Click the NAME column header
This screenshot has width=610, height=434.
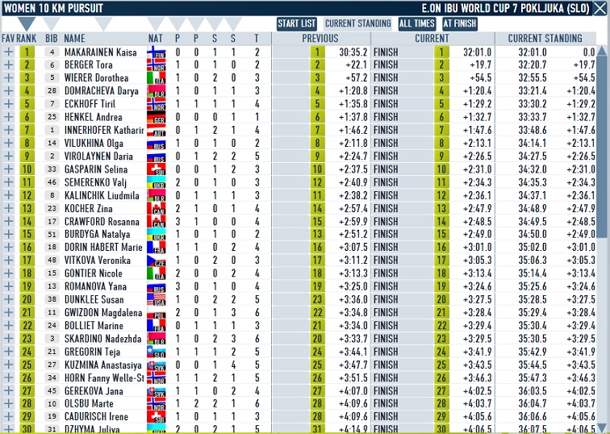[74, 39]
